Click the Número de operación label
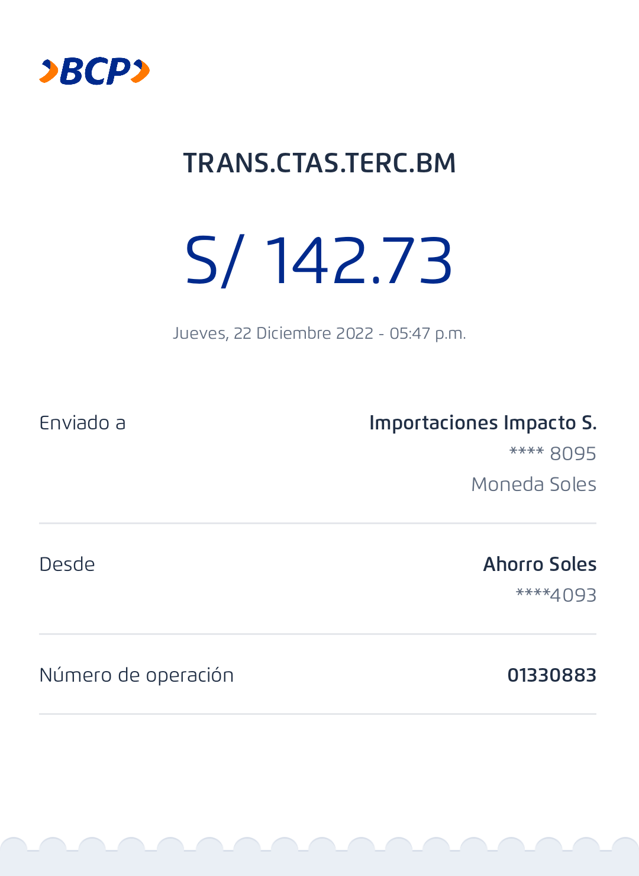 (x=137, y=675)
